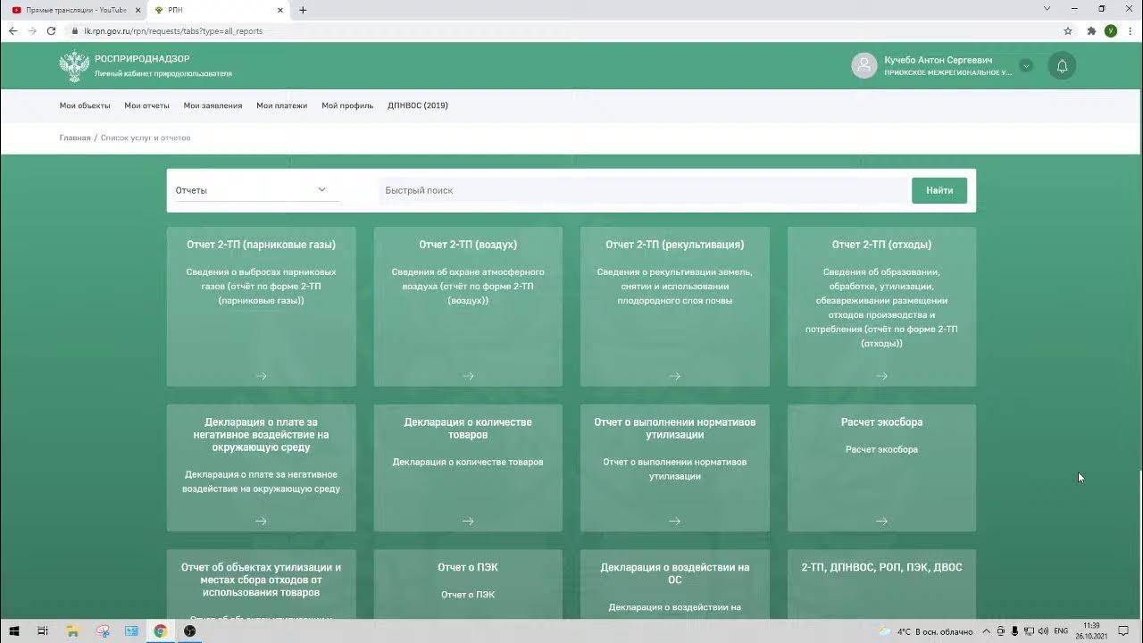Click the Найти button
The image size is (1143, 643).
click(x=939, y=190)
